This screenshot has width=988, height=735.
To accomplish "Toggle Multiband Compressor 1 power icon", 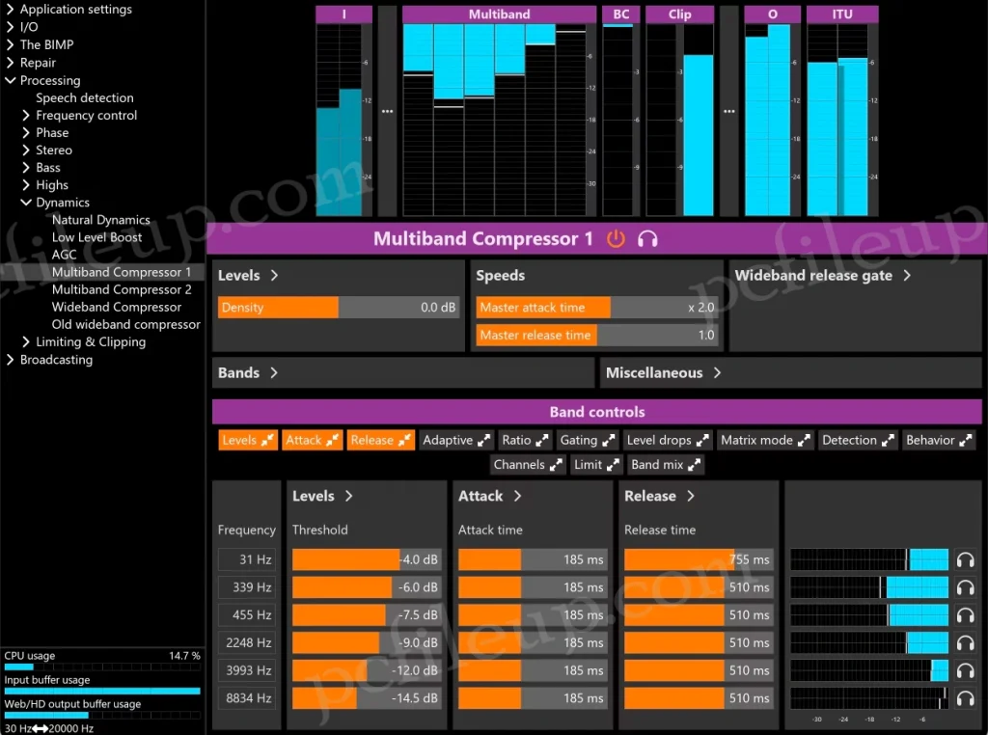I will [616, 238].
